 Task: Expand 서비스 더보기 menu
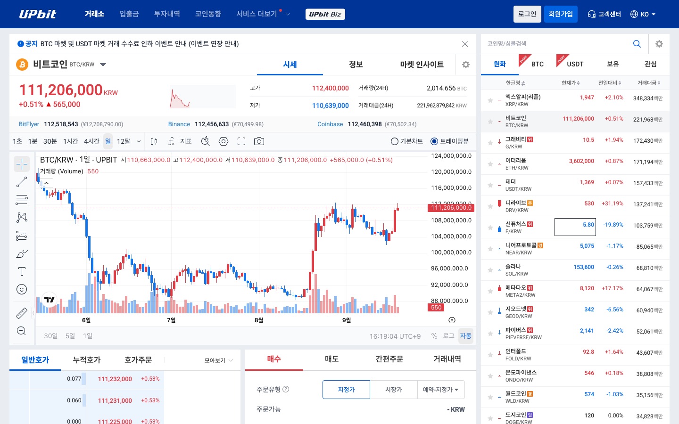click(263, 14)
